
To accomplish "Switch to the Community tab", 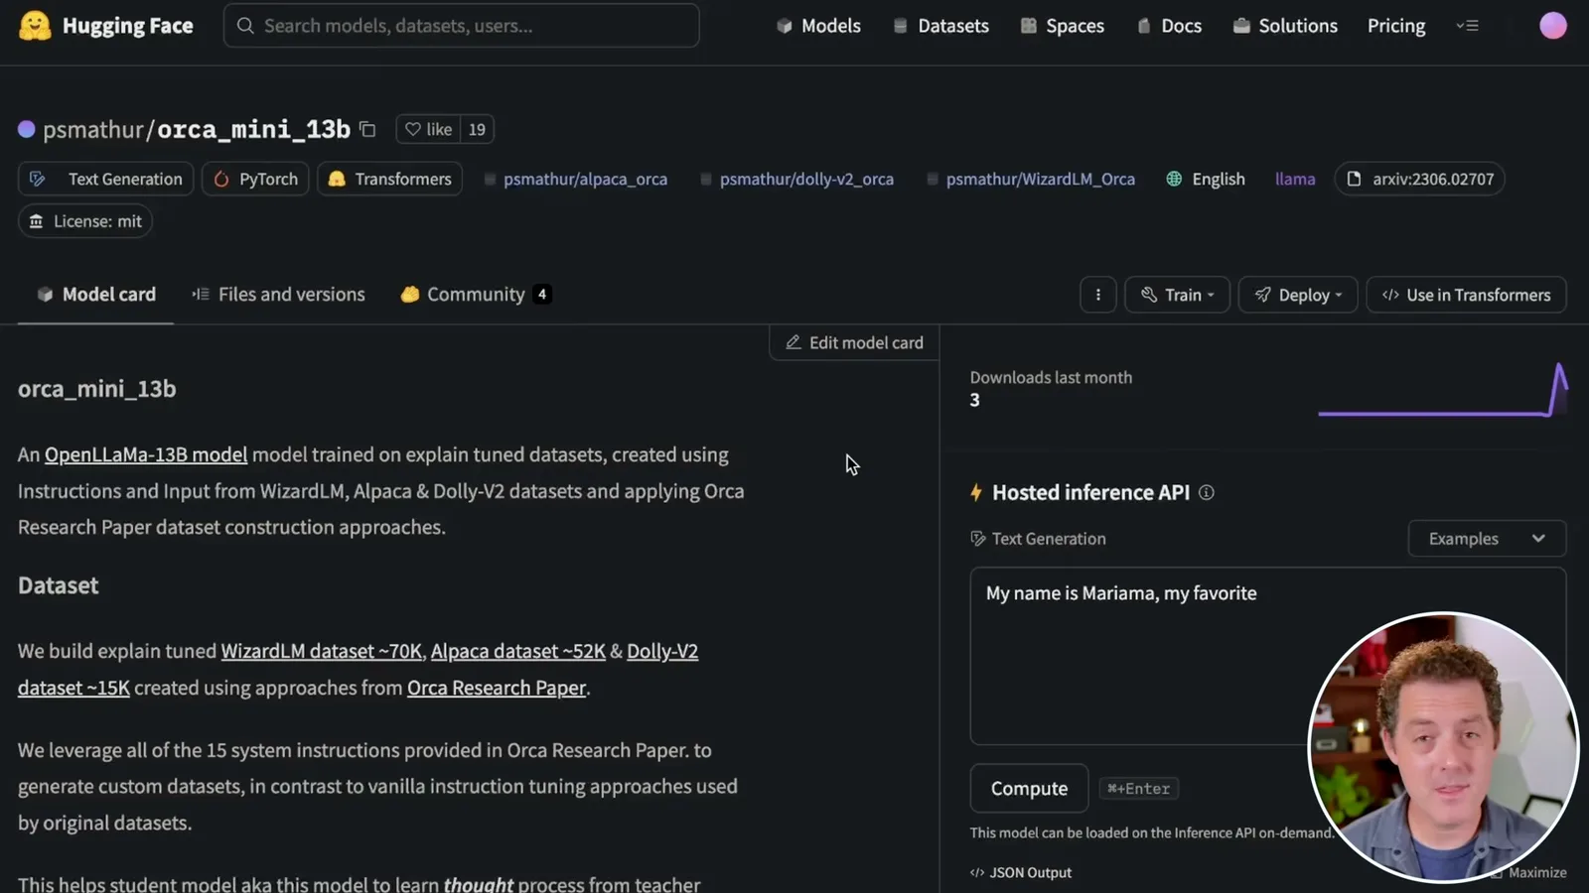I will click(476, 295).
